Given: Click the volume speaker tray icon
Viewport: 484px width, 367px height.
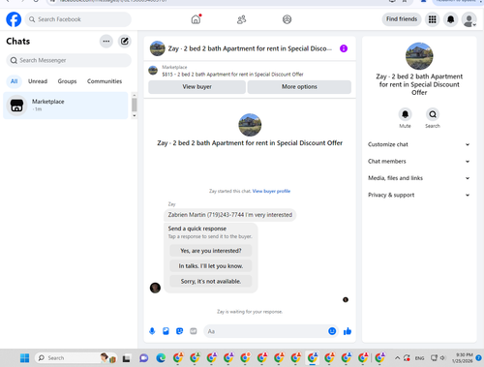Looking at the screenshot, I should (442, 358).
